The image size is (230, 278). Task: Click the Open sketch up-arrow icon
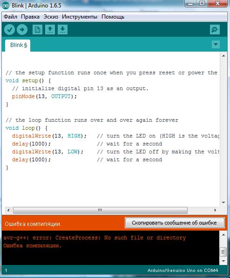click(50, 29)
